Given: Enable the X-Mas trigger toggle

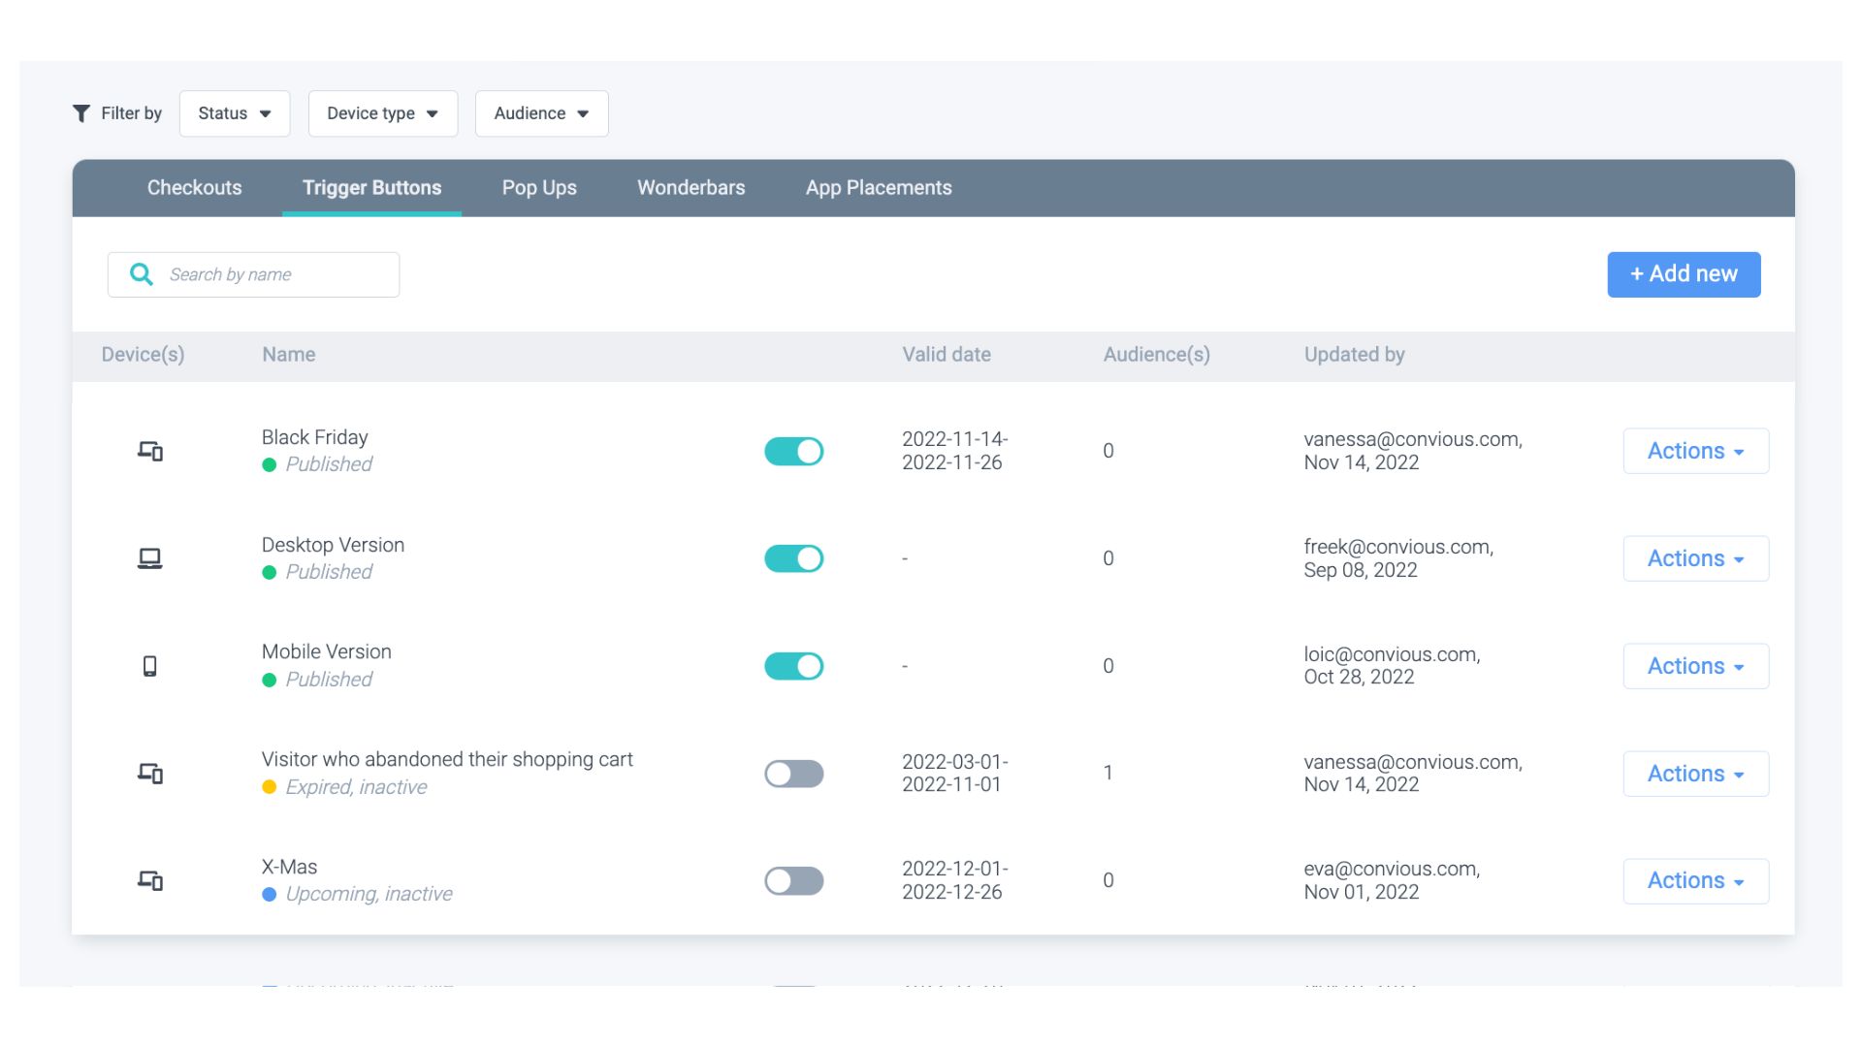Looking at the screenshot, I should (x=793, y=880).
